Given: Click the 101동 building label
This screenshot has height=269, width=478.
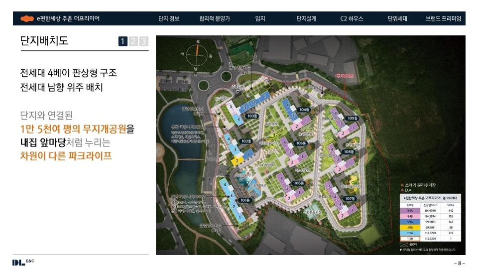Looking at the screenshot, I should tap(245, 200).
